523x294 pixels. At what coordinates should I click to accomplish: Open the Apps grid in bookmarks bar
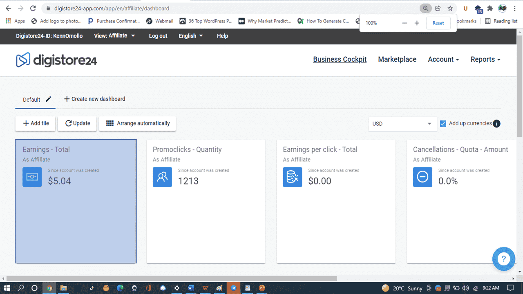click(15, 21)
